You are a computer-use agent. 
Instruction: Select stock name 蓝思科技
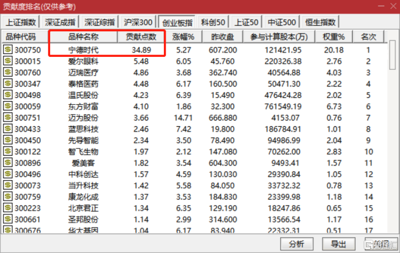[83, 129]
